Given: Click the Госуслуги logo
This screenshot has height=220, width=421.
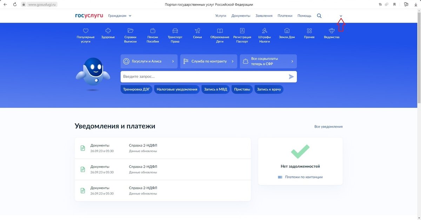Looking at the screenshot, I should coord(89,16).
